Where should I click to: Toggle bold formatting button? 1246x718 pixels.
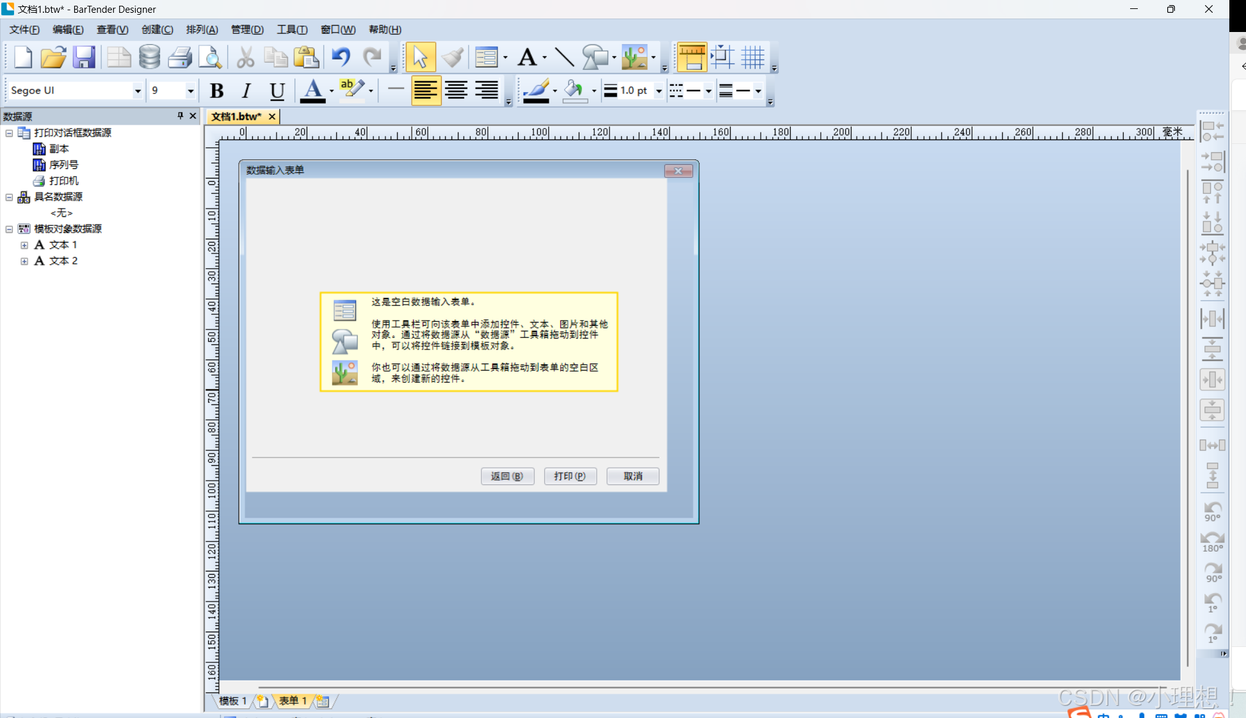click(x=216, y=91)
